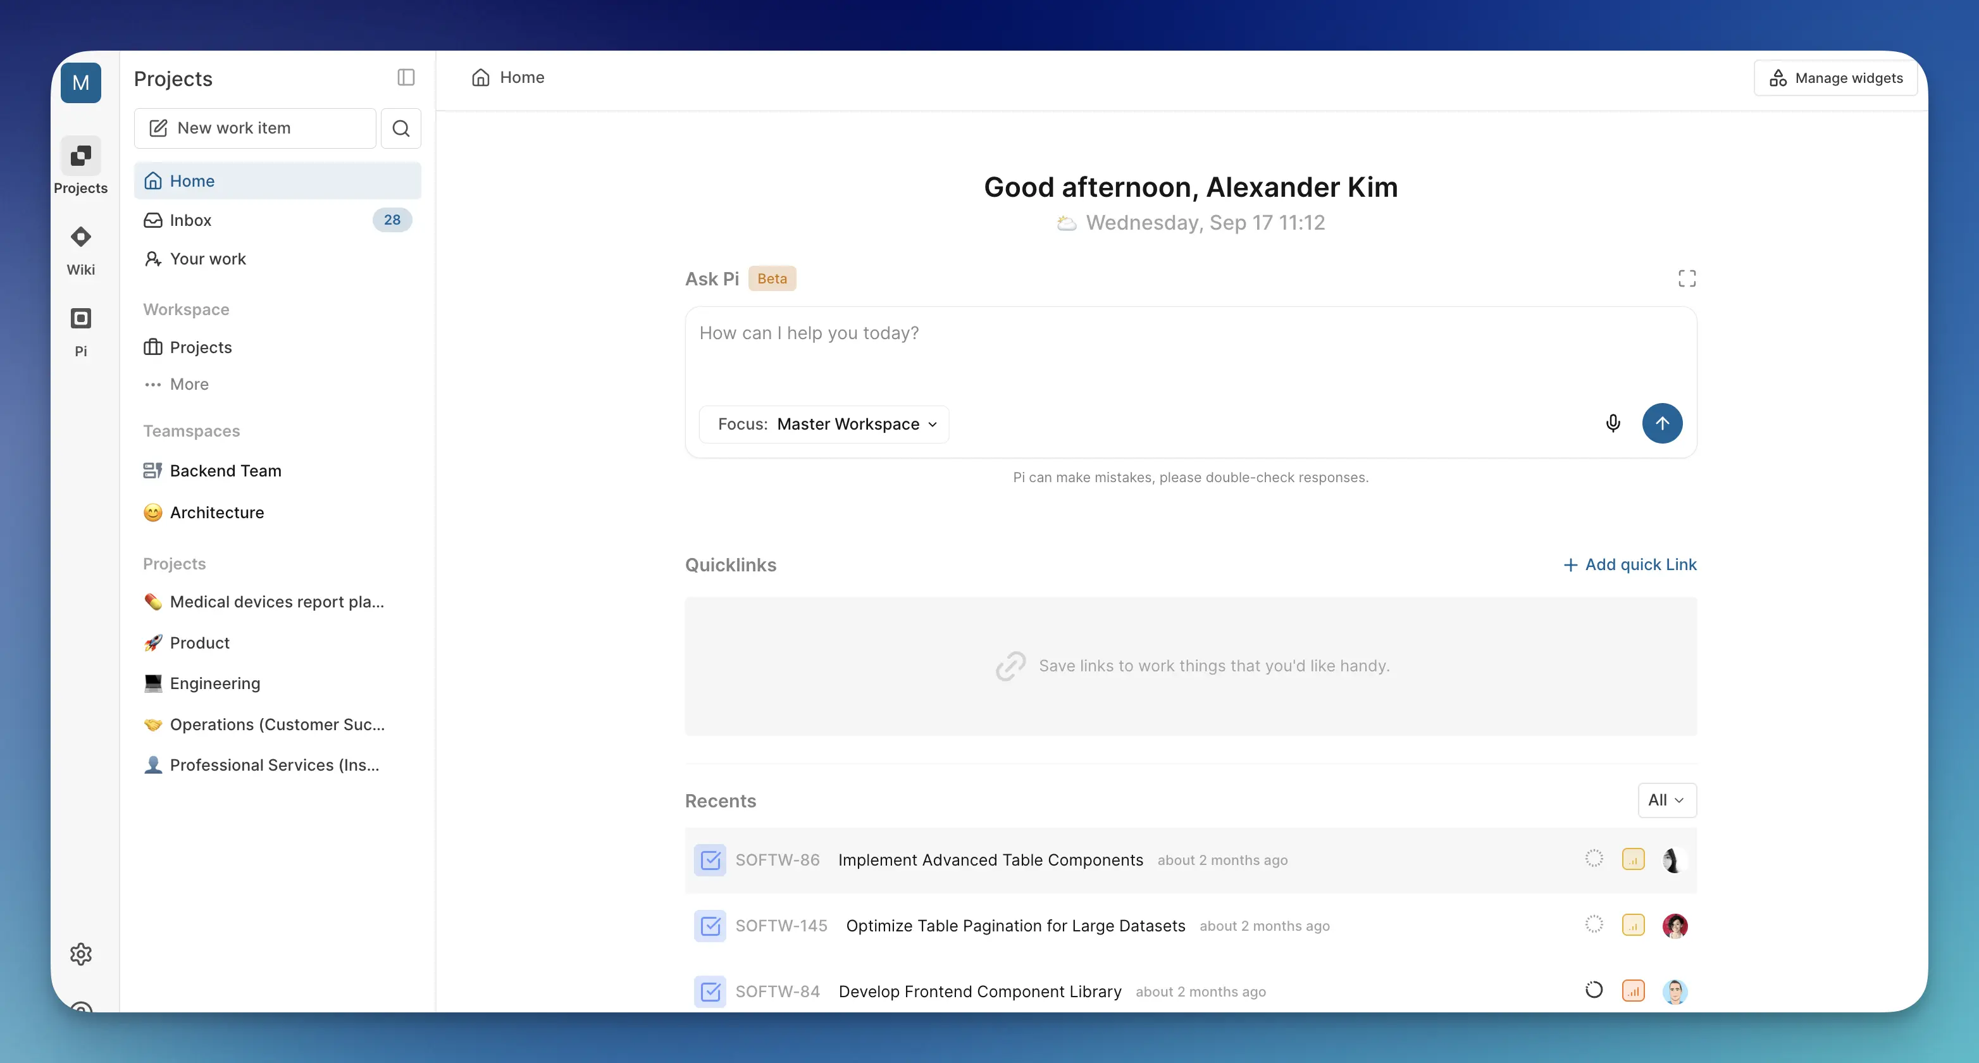This screenshot has width=1979, height=1063.
Task: Open Projects under Workspace section
Action: coord(277,347)
